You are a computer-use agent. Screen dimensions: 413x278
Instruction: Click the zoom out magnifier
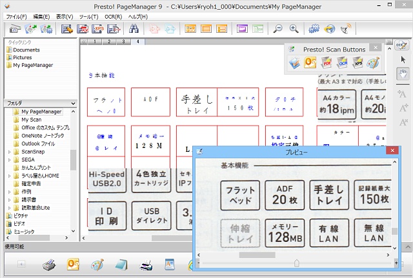pyautogui.click(x=277, y=29)
